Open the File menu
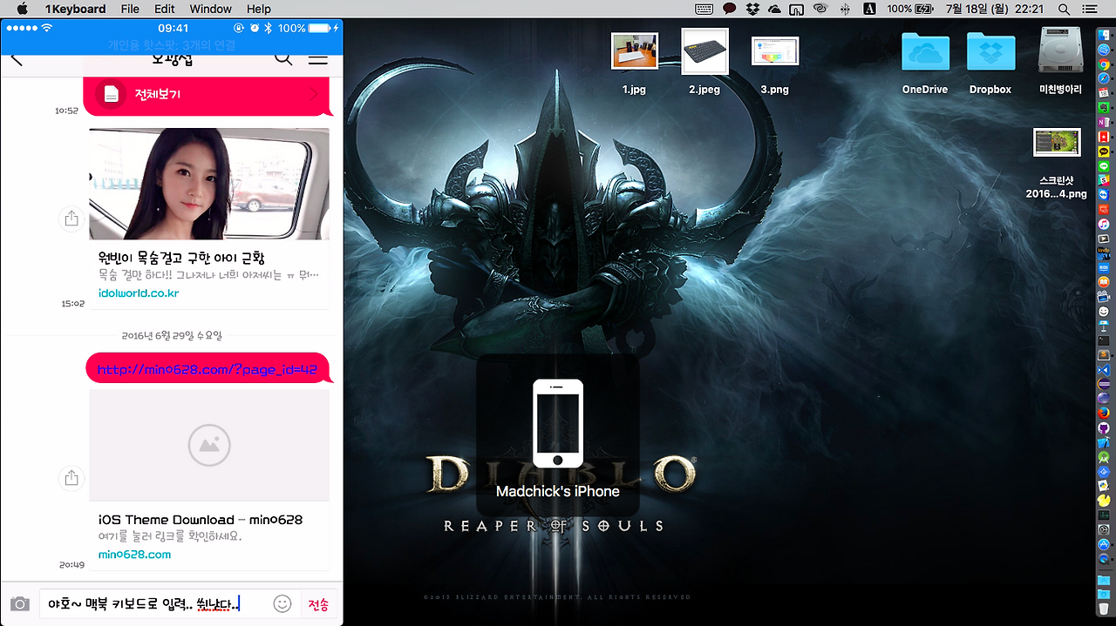The height and width of the screenshot is (626, 1116). point(130,9)
